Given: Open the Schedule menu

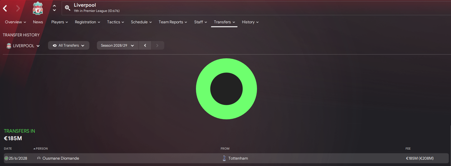Looking at the screenshot, I should (141, 22).
